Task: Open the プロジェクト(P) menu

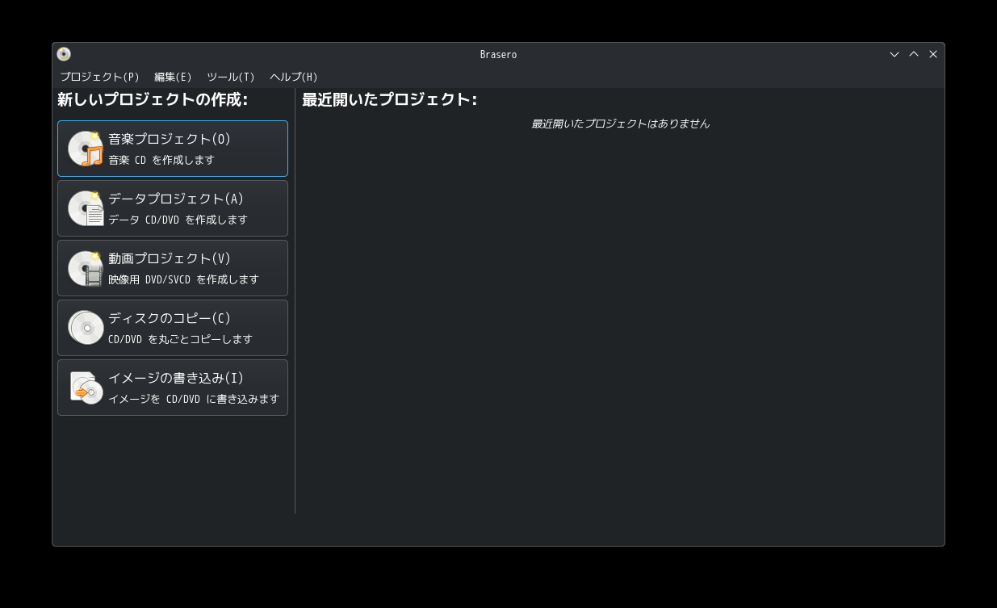Action: click(99, 77)
